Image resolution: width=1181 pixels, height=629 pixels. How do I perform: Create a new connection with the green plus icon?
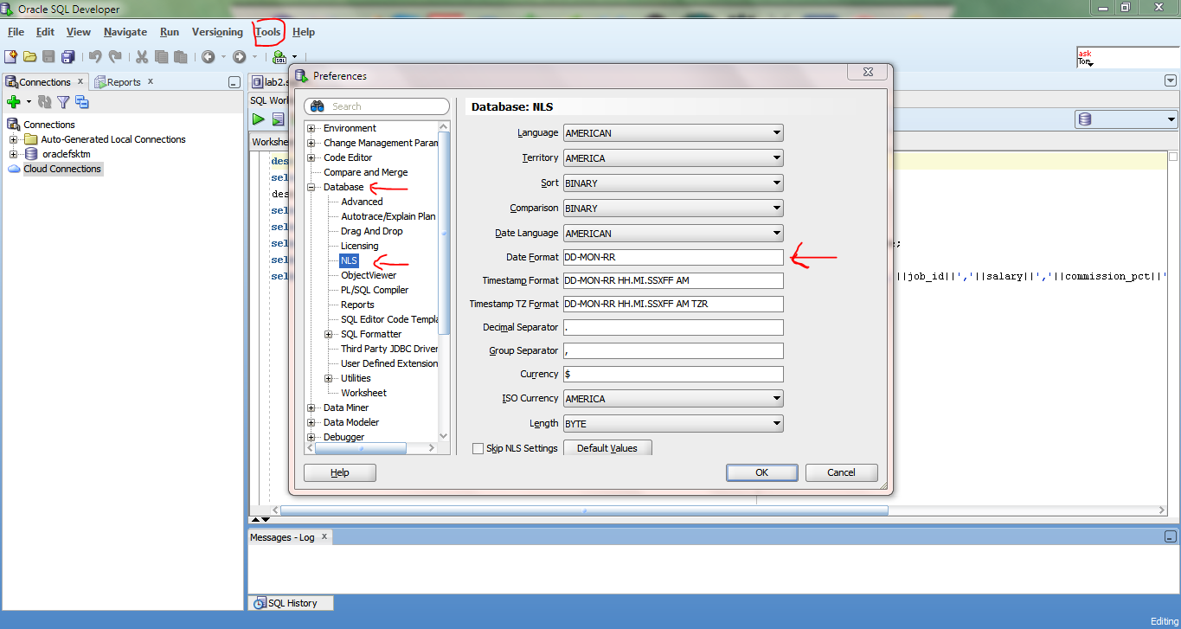click(x=14, y=101)
